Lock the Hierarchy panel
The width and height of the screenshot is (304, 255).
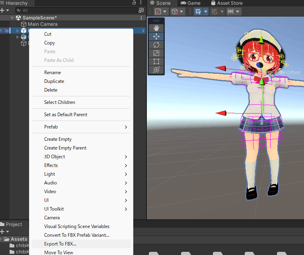coord(134,2)
